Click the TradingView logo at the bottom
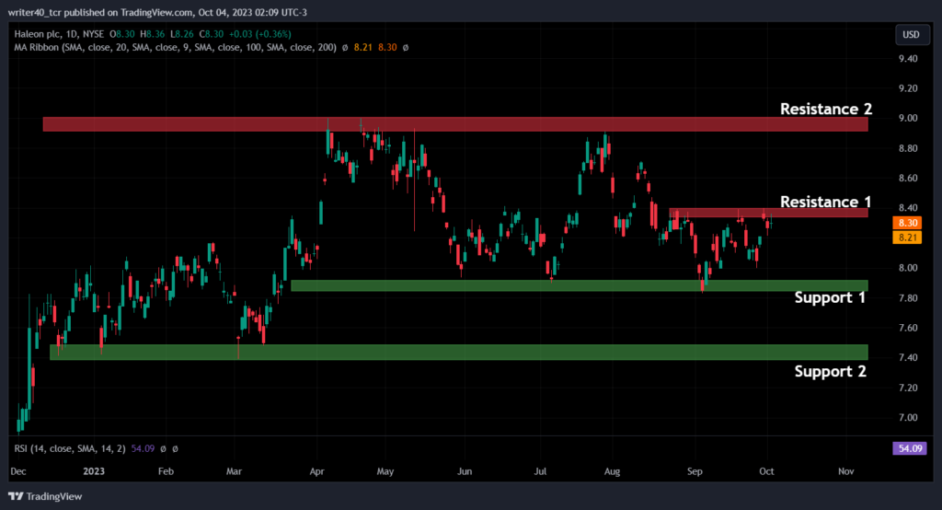Image resolution: width=942 pixels, height=510 pixels. (x=45, y=496)
